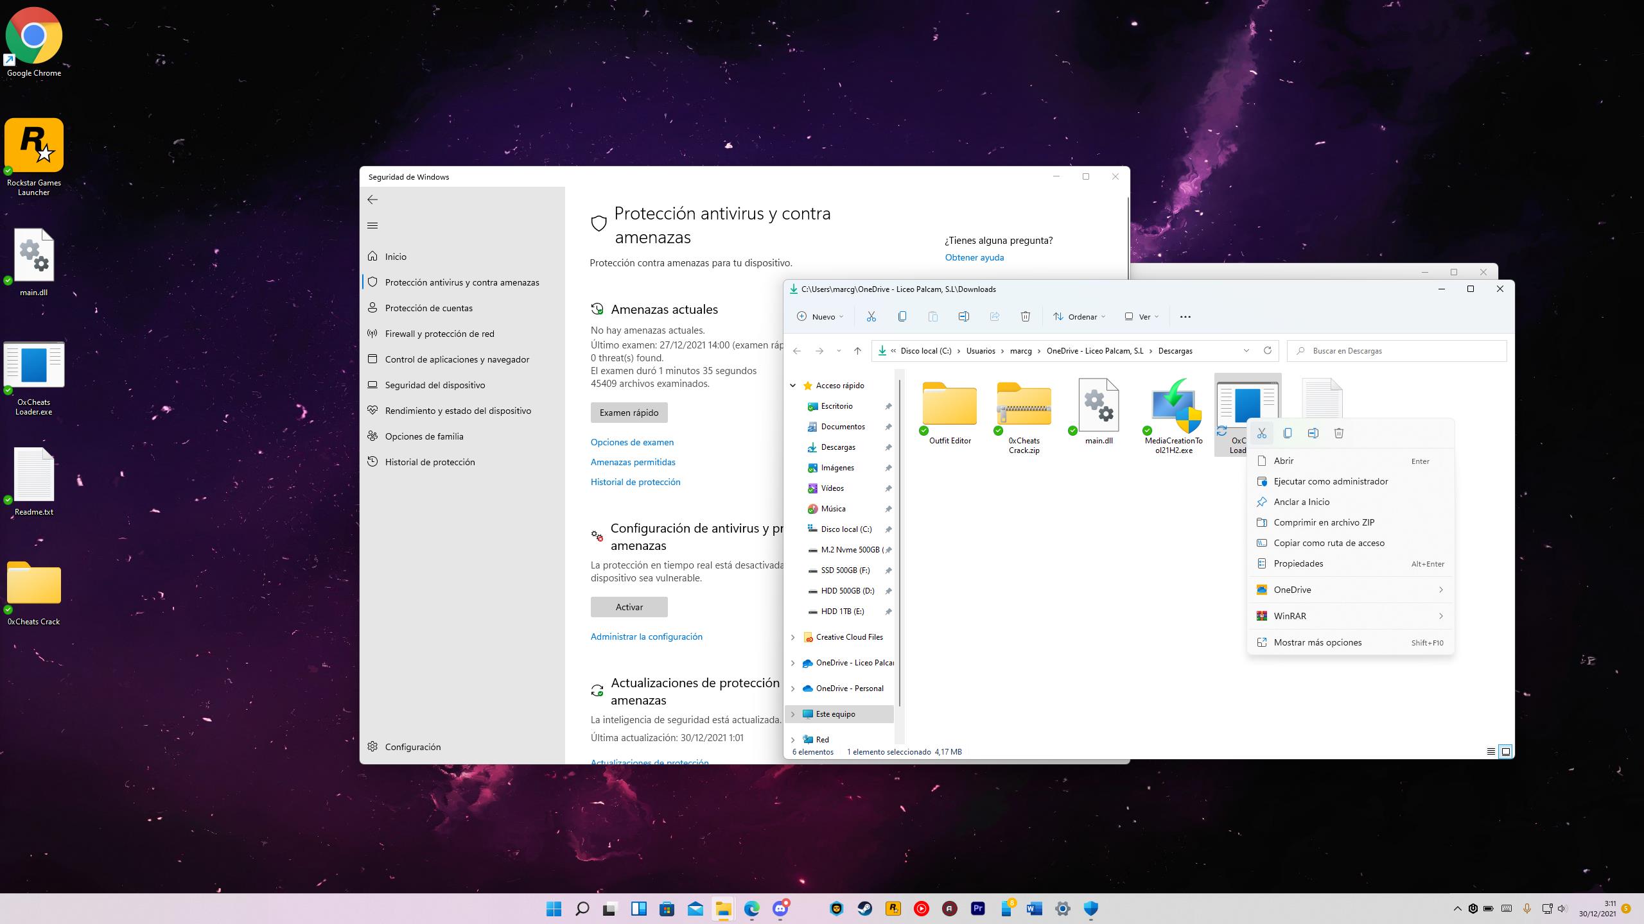Click Copy icon in context menu top row
Image resolution: width=1644 pixels, height=924 pixels.
tap(1288, 433)
